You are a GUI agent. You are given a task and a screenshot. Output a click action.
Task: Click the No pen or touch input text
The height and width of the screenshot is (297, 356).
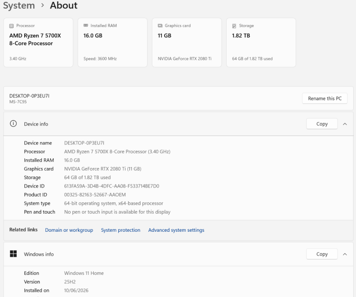point(117,212)
